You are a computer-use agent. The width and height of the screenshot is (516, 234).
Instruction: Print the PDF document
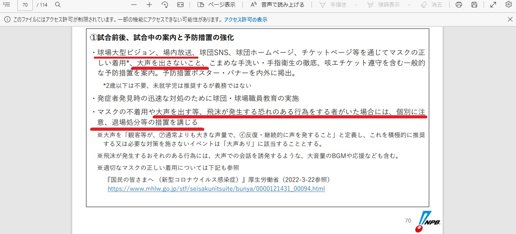pyautogui.click(x=458, y=5)
